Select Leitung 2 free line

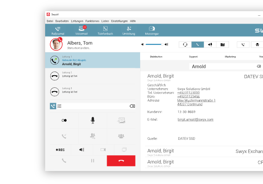tap(93, 76)
